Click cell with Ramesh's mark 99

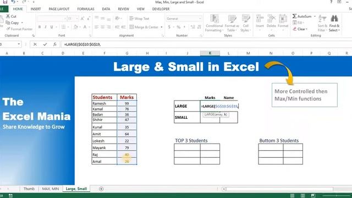[127, 103]
